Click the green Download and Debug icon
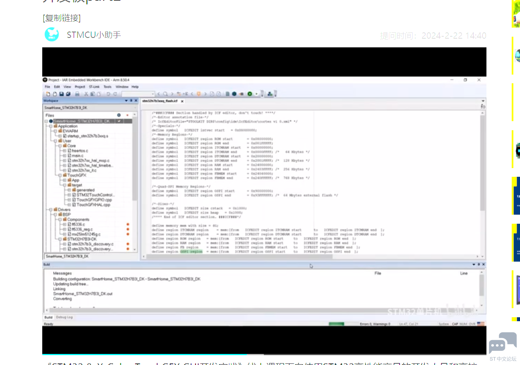This screenshot has width=520, height=365. (250, 94)
